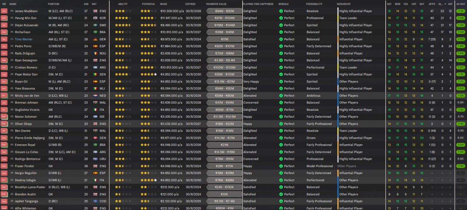Click the Israel flag in Manor Solomon's row
Image resolution: width=467 pixels, height=210 pixels.
click(95, 117)
